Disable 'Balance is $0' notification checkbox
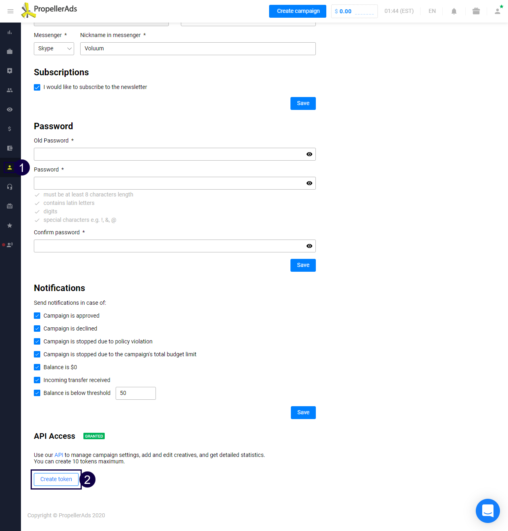The width and height of the screenshot is (508, 531). tap(37, 367)
